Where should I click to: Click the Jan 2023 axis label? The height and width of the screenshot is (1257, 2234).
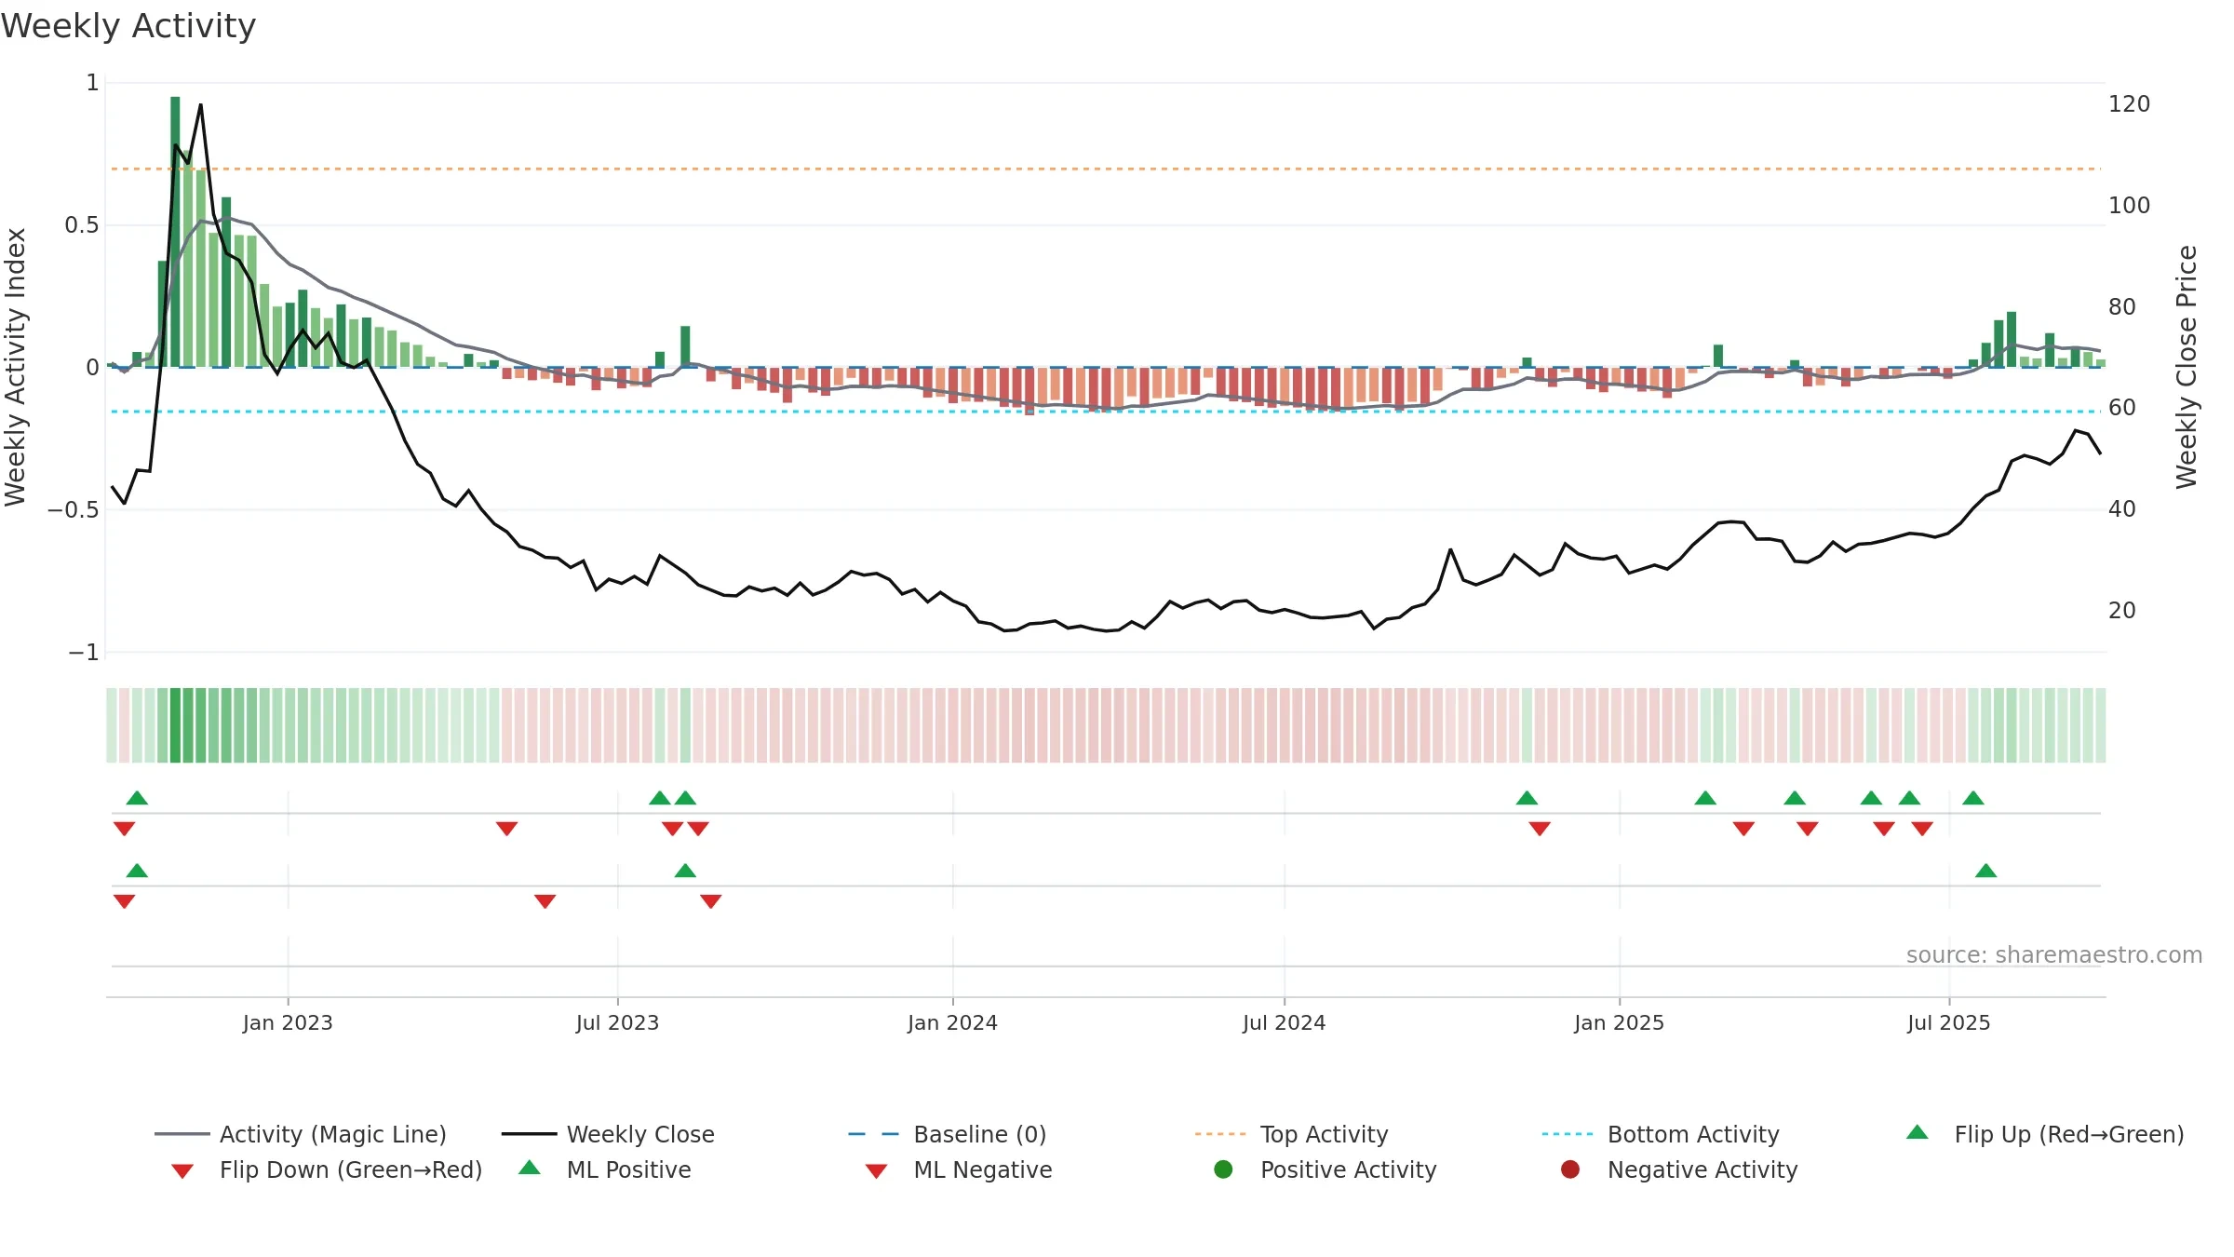tap(288, 1022)
